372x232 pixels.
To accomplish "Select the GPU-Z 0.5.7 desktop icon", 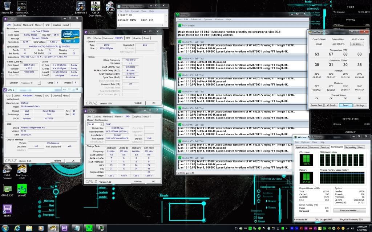I will pos(7,191).
